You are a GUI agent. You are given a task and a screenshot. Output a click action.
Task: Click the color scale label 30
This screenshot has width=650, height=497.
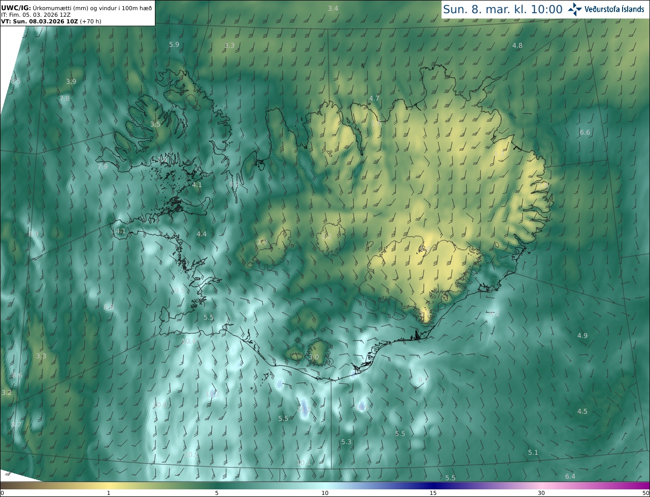[541, 493]
